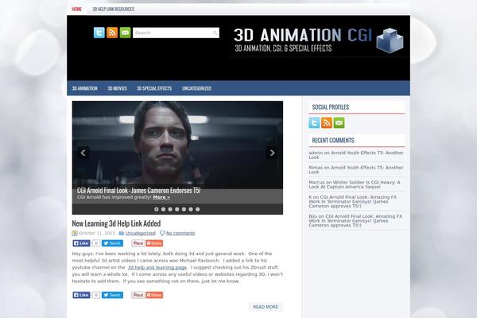
Task: Open 3D Help Link Resources menu item
Action: click(x=113, y=9)
